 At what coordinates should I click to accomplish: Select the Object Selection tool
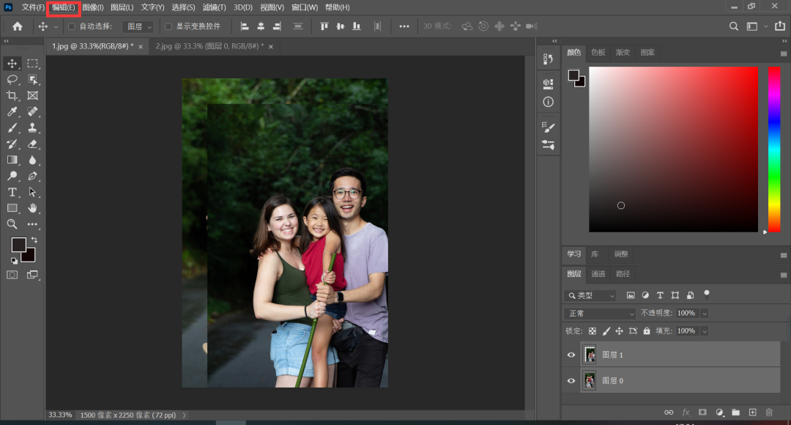click(33, 80)
